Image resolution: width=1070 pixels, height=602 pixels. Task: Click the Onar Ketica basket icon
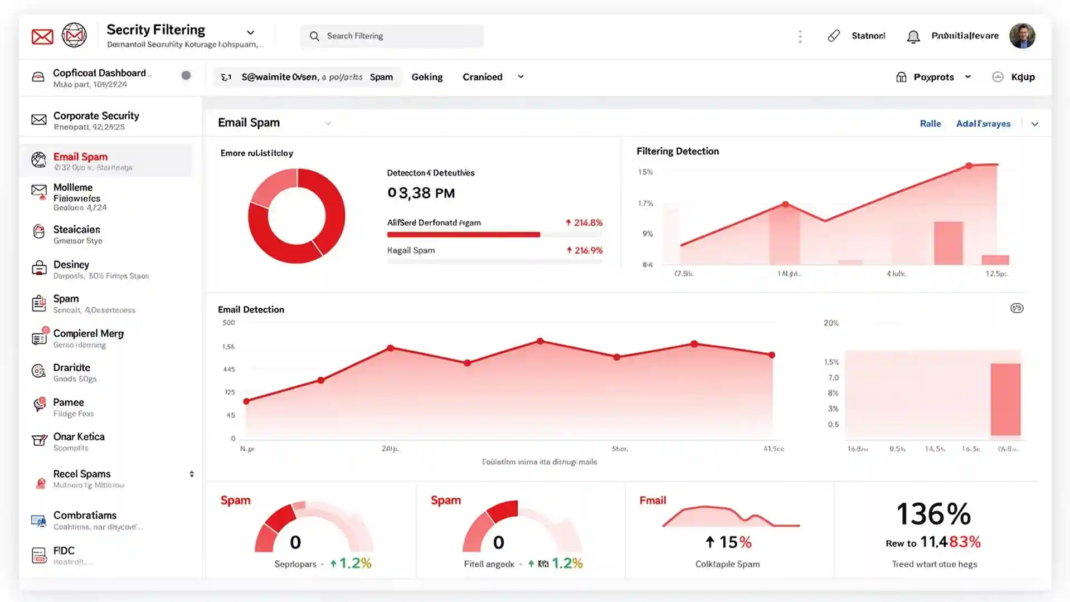38,440
